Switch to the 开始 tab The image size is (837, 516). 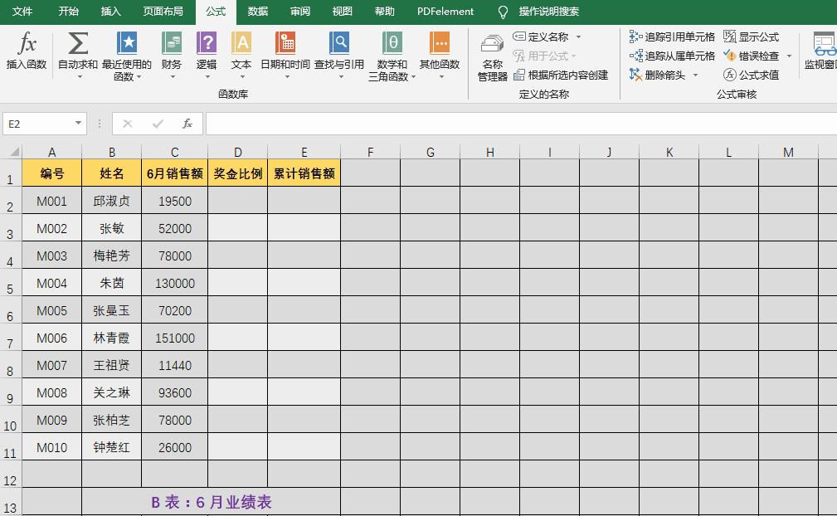[68, 12]
